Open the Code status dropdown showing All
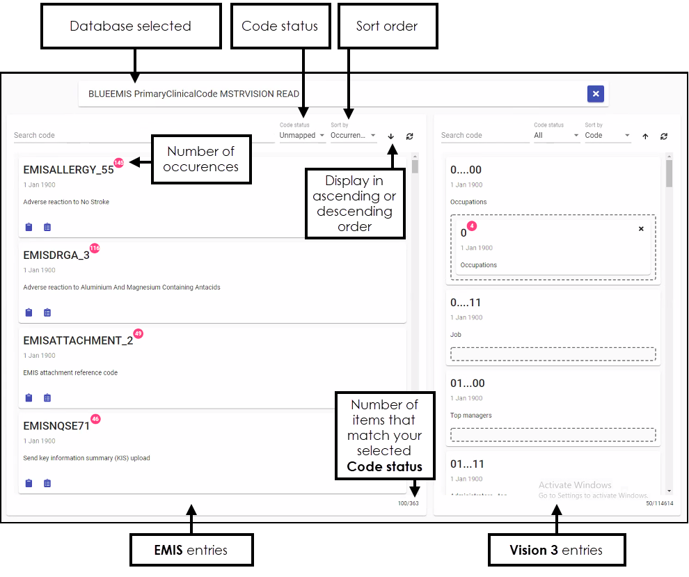Screen dimensions: 689x577 coord(556,136)
